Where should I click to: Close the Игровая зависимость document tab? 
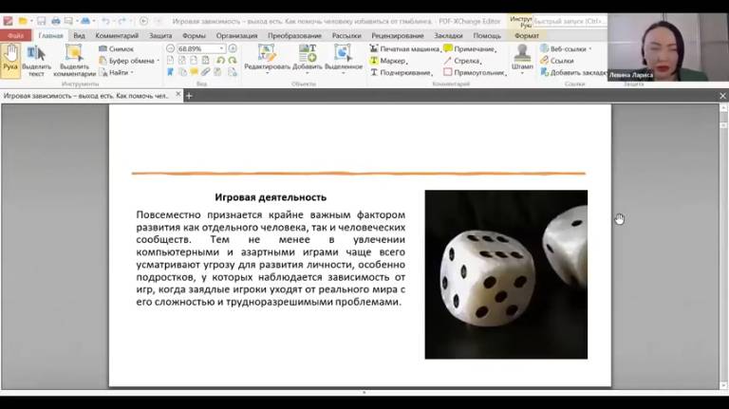178,94
